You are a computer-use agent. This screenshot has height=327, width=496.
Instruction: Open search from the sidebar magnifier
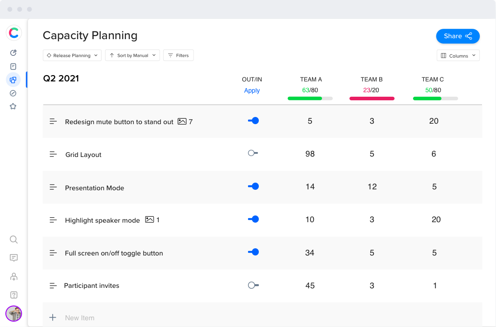(14, 239)
